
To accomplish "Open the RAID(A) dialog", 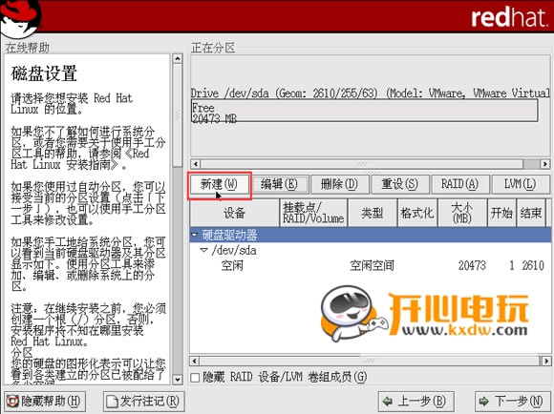I will pos(460,184).
